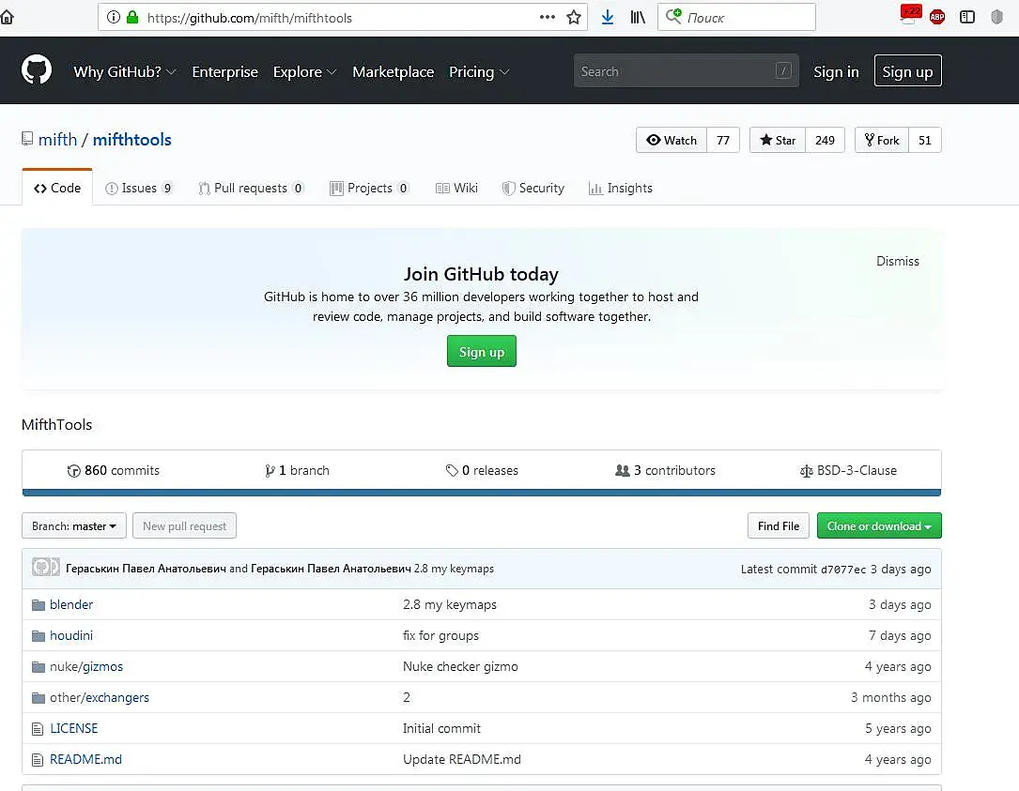Click the slash shortcut icon in search

(783, 70)
